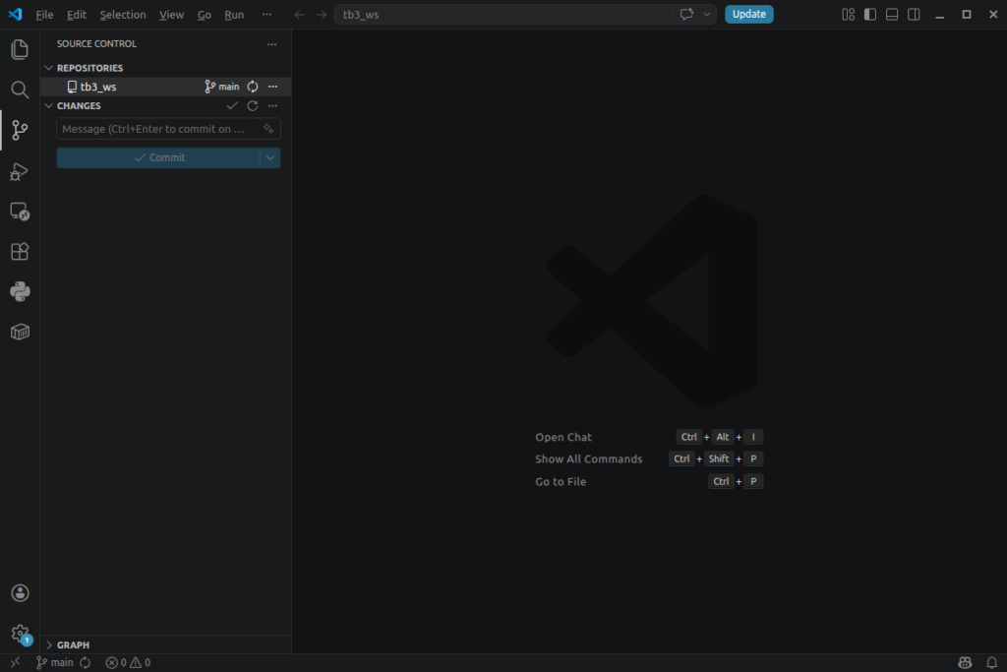Open the View menu
This screenshot has height=672, width=1007.
[171, 14]
